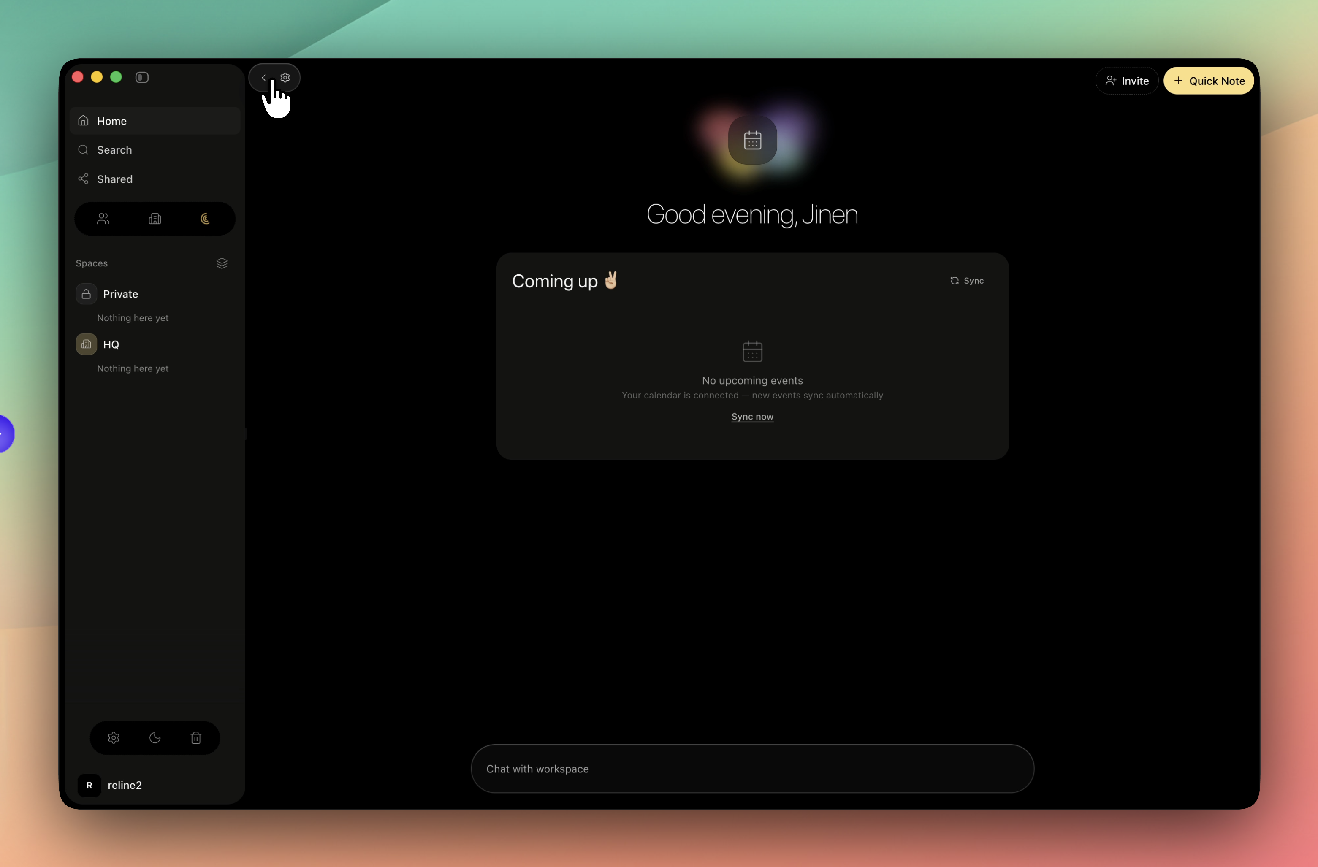
Task: Click the Invite button
Action: (1127, 81)
